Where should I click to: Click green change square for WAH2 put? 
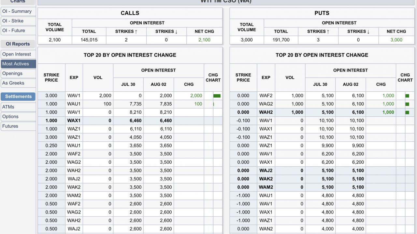(x=407, y=112)
